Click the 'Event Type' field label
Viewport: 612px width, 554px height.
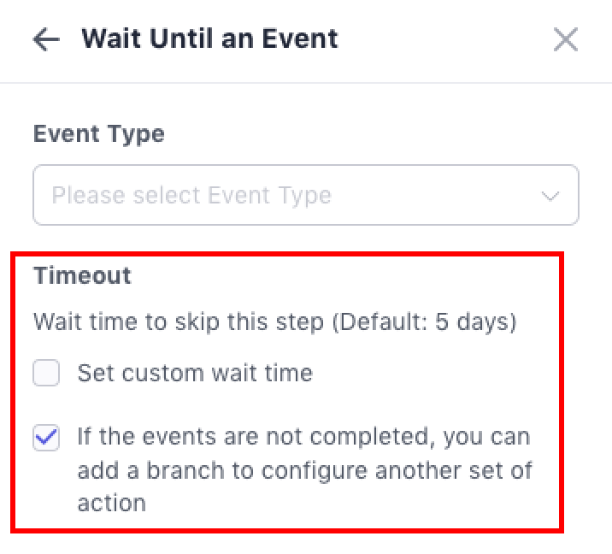(x=98, y=134)
